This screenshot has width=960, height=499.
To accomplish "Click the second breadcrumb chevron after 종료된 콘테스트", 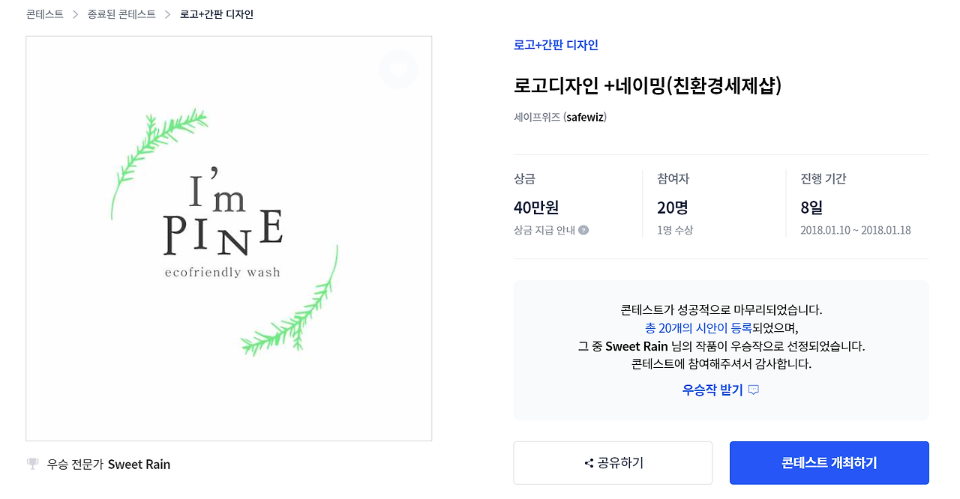I will 168,14.
